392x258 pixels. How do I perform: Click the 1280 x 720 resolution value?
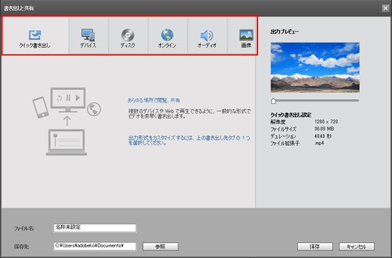326,121
